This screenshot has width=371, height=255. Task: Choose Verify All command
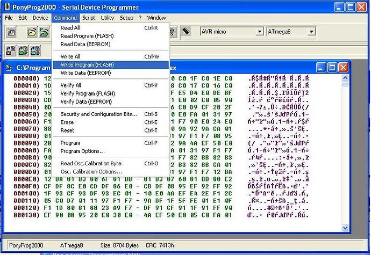pyautogui.click(x=111, y=85)
